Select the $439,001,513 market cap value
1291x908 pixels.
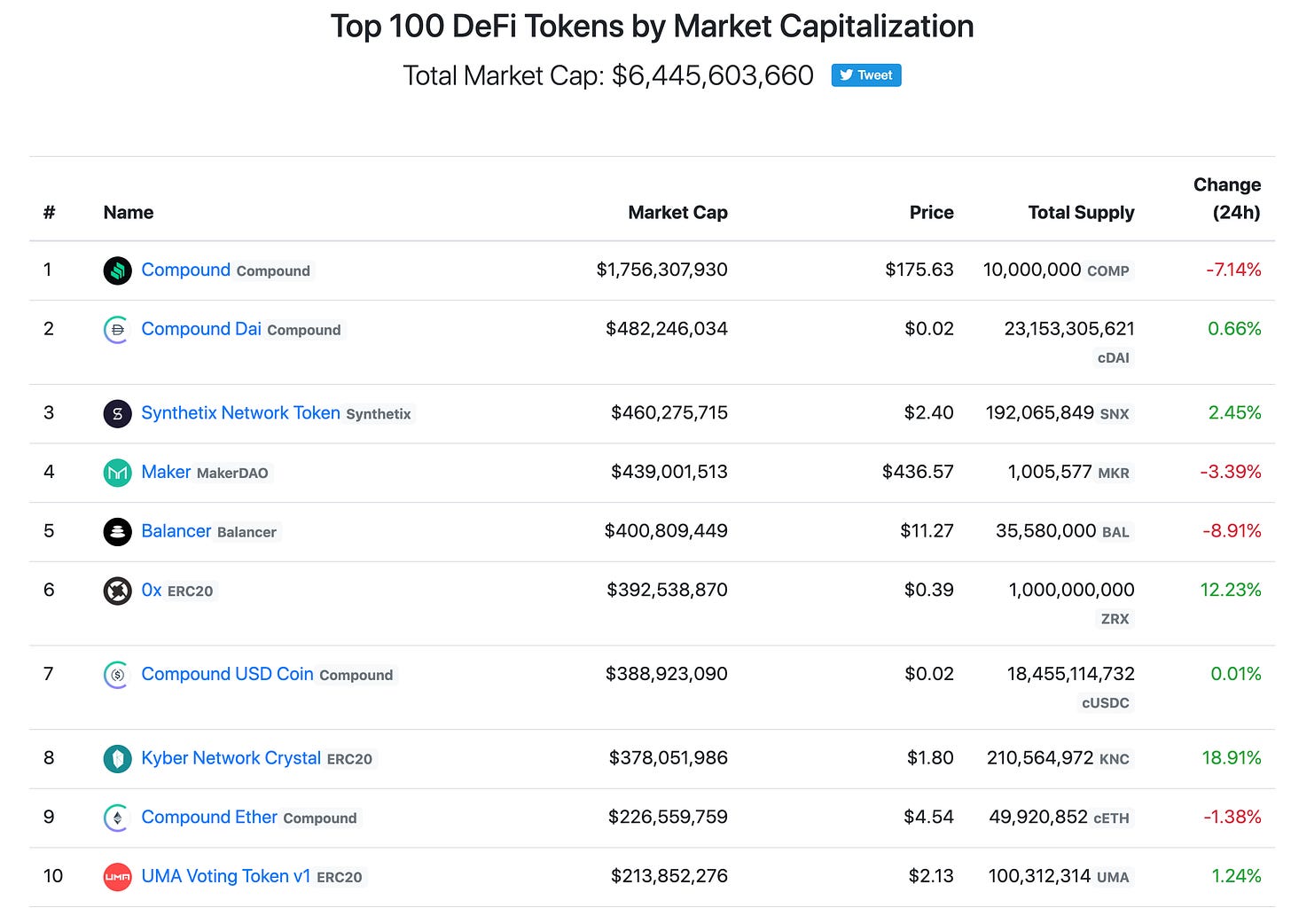click(x=669, y=472)
